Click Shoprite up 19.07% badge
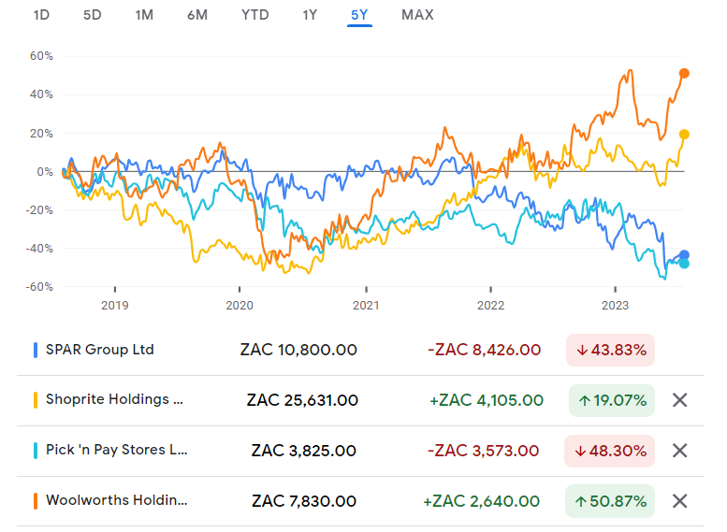The image size is (727, 532). (612, 400)
